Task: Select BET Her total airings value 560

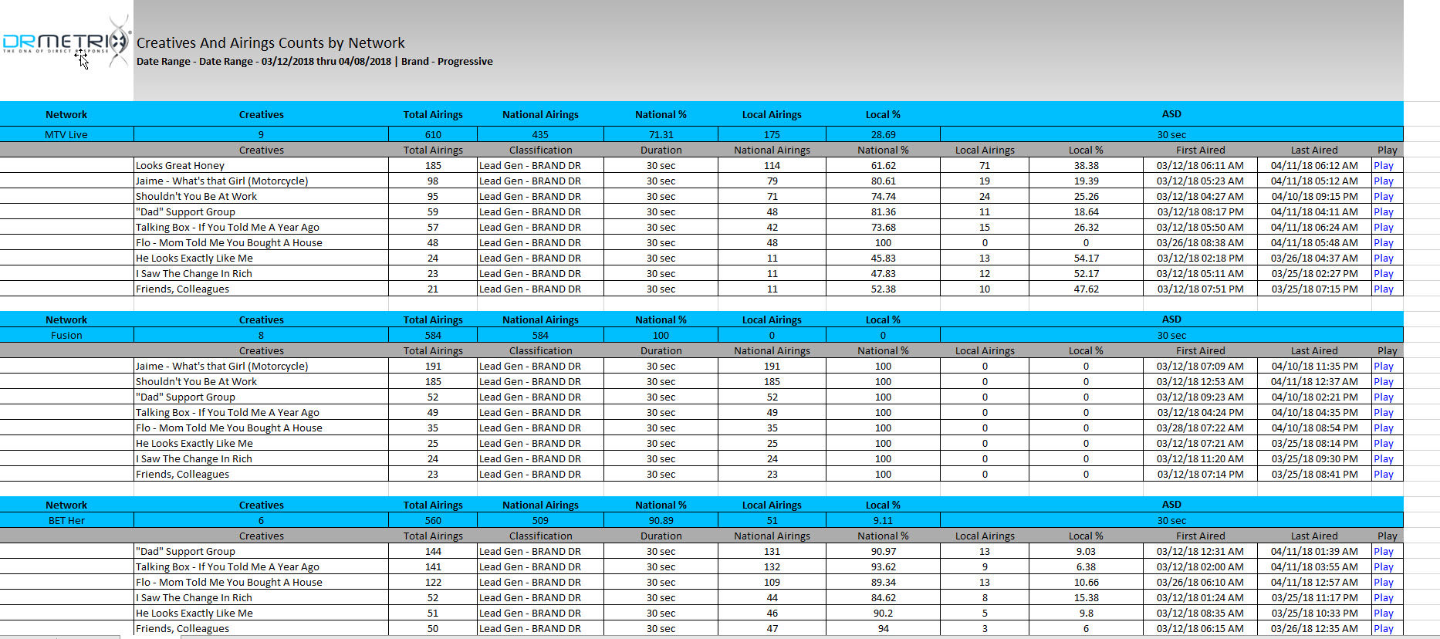Action: [433, 520]
